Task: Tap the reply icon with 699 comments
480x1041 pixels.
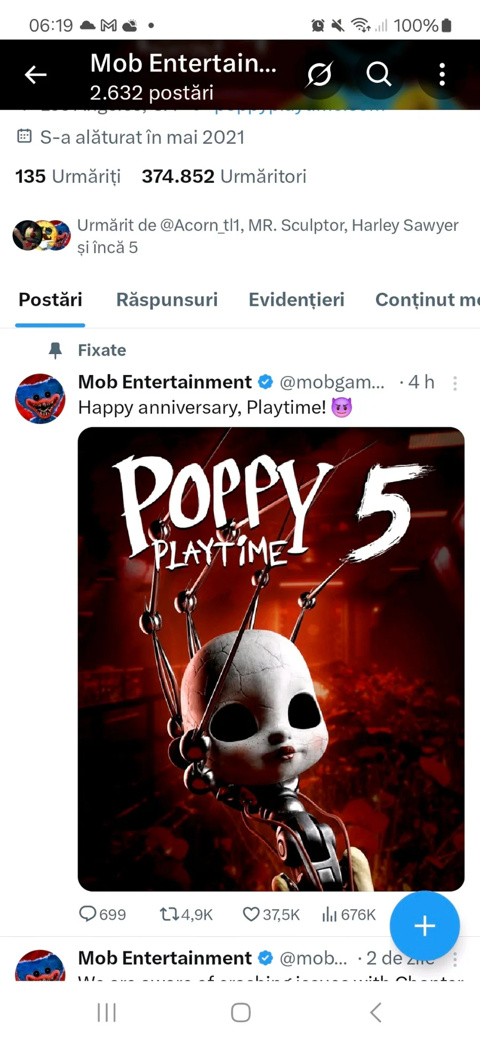Action: (x=88, y=914)
